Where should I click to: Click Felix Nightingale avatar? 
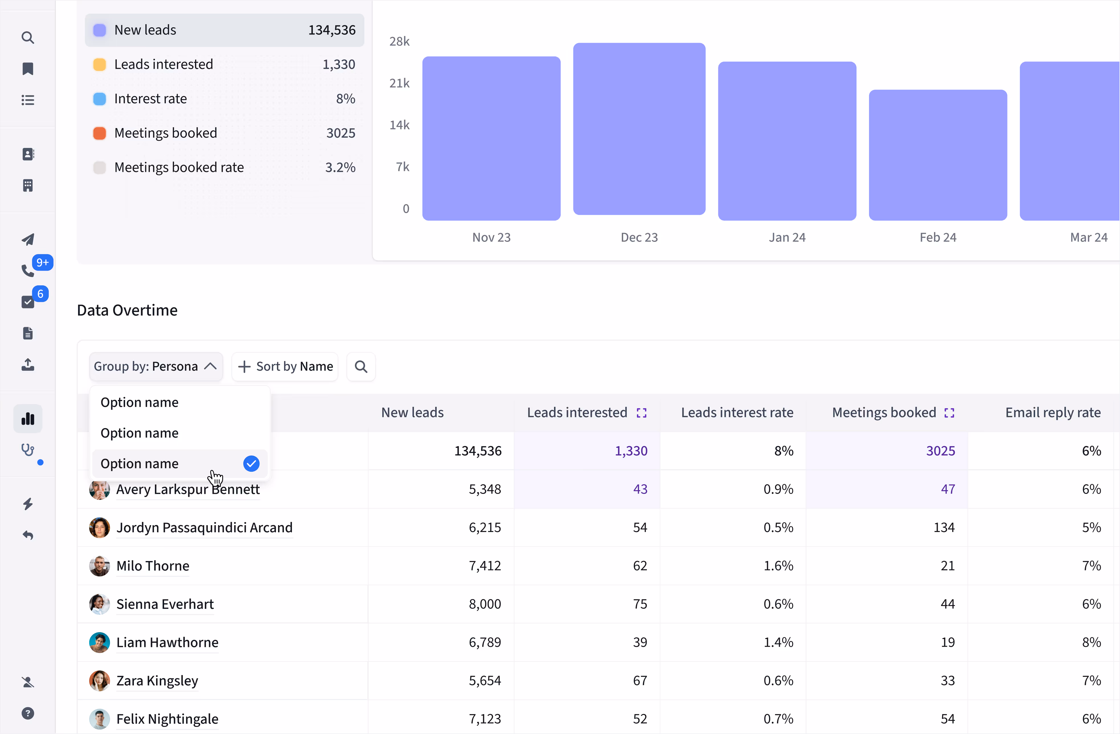tap(99, 719)
